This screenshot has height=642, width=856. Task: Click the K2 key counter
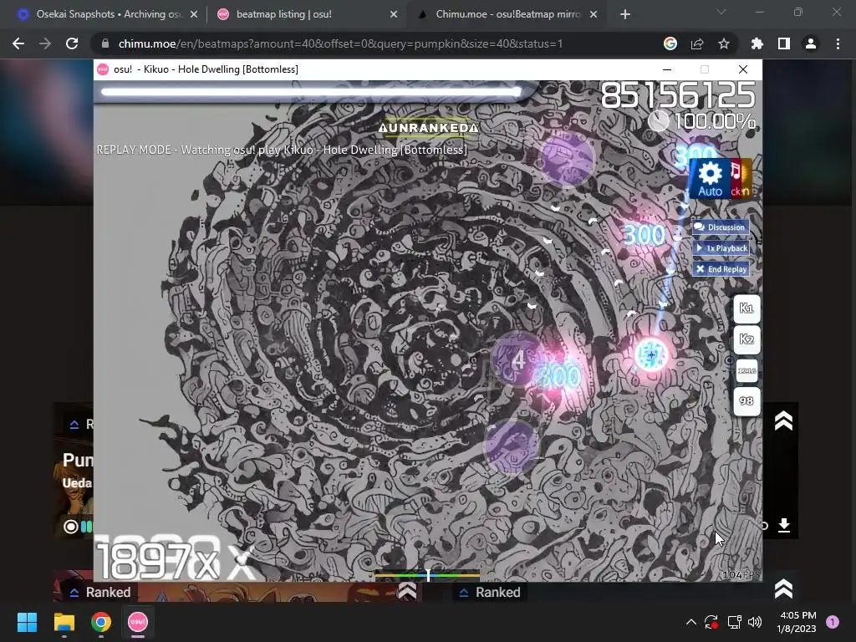[746, 339]
